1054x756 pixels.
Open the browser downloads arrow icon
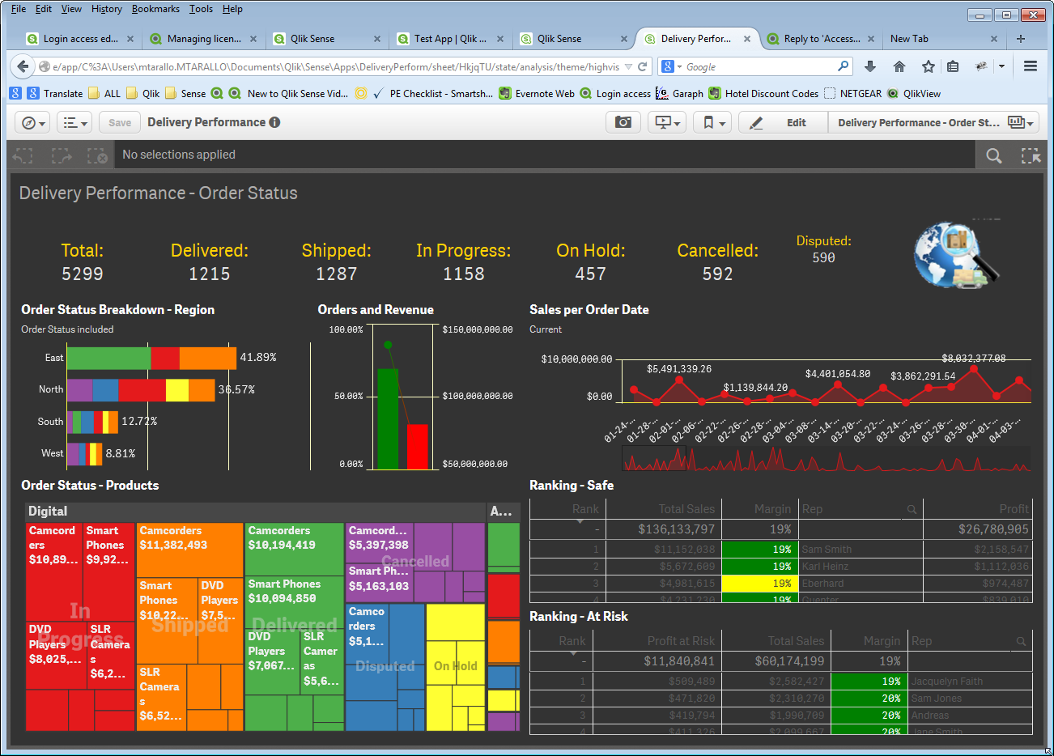870,66
